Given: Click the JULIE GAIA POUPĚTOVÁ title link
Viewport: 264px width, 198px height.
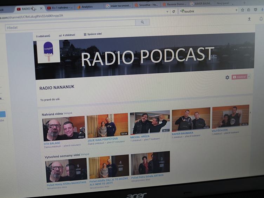Looking at the screenshot, I should click(x=103, y=140).
